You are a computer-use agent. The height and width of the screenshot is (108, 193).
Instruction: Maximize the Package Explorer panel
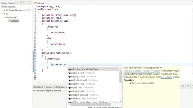tap(31, 2)
